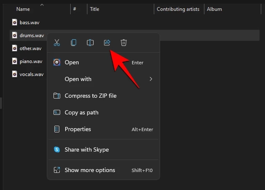This screenshot has height=190, width=265.
Task: Click the Copy icon in context menu
Action: pos(74,43)
